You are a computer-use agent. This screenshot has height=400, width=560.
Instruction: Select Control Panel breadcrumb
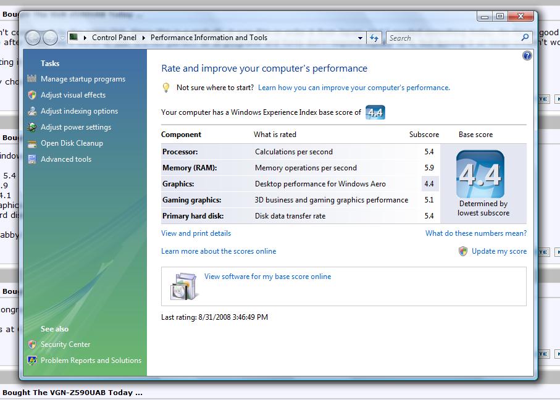pos(114,38)
